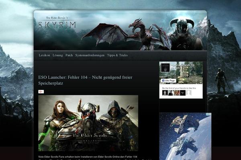241x160 pixels.
Task: Click the text 'Be the first of your friends to like this'
Action: point(179,88)
